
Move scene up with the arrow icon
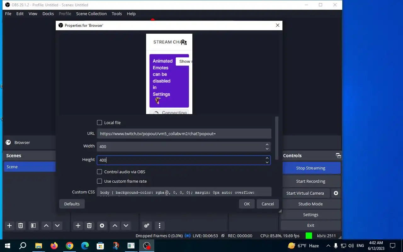click(46, 226)
